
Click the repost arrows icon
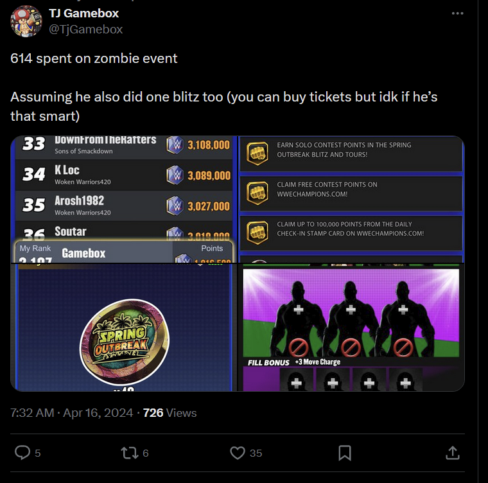coord(129,453)
